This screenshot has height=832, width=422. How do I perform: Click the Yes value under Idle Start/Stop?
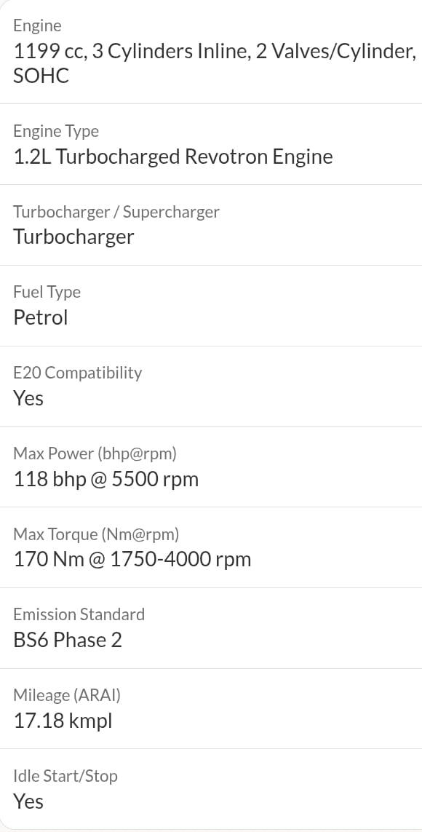pos(28,801)
